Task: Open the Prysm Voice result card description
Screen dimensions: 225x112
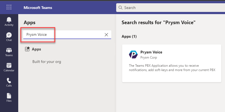Action: click(x=172, y=68)
